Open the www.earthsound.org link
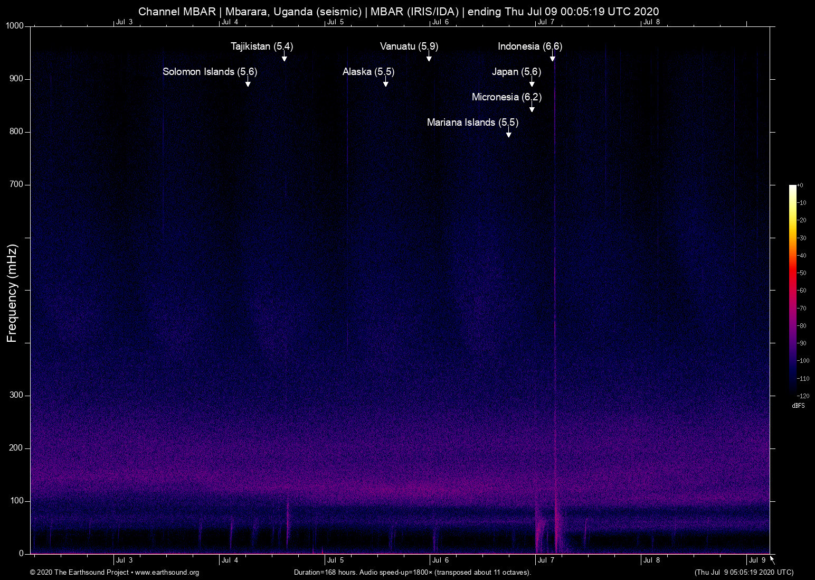815x580 pixels. point(167,573)
